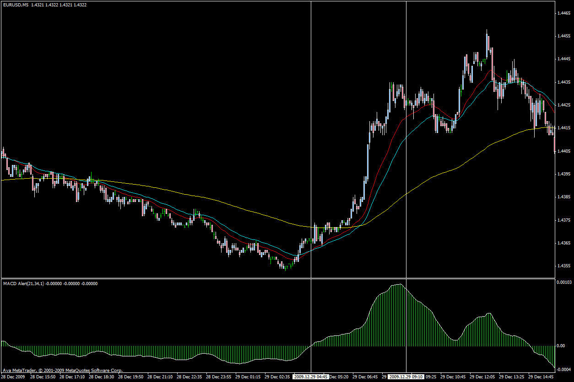Click the -0.0004 MACD scale value
This screenshot has width=574, height=382.
[x=564, y=369]
